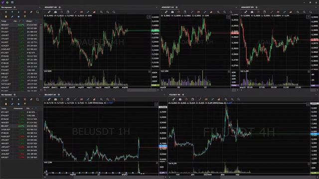Toggle the volume pane button on ADAUSDT 5M

(x=309, y=72)
